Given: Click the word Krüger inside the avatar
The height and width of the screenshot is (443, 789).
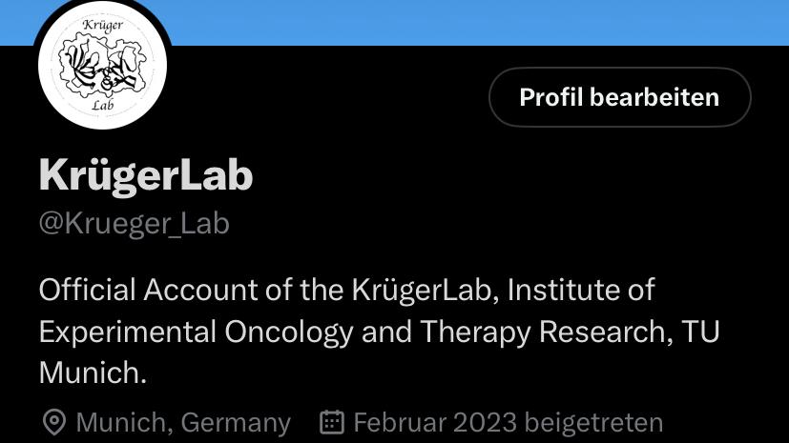Looking at the screenshot, I should point(103,25).
